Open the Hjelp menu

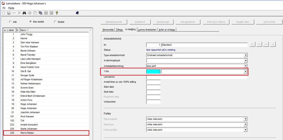(11, 8)
